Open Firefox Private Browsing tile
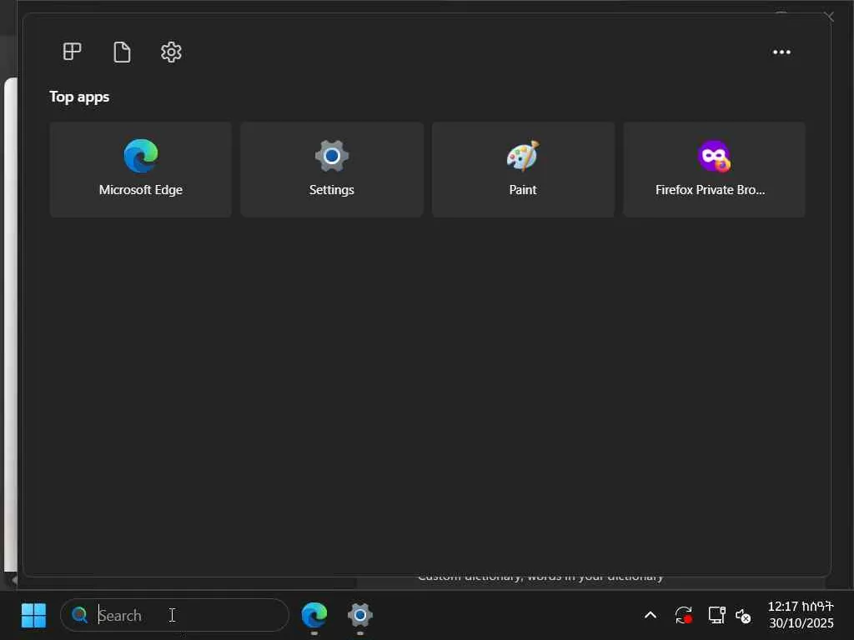 point(714,170)
